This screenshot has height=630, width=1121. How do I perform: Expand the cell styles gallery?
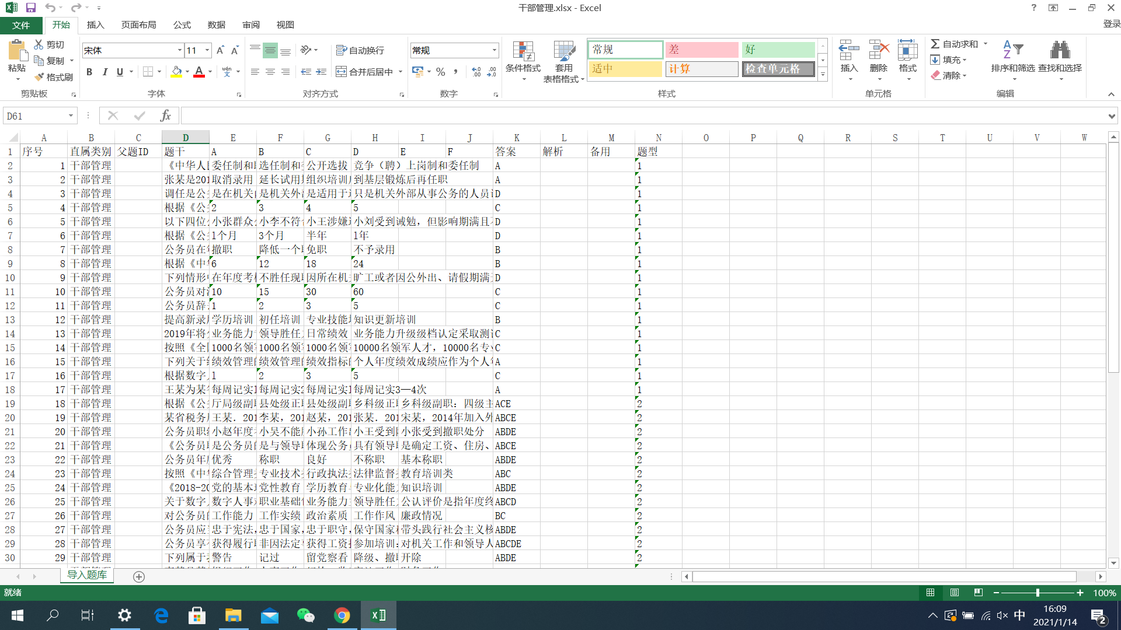tap(823, 74)
